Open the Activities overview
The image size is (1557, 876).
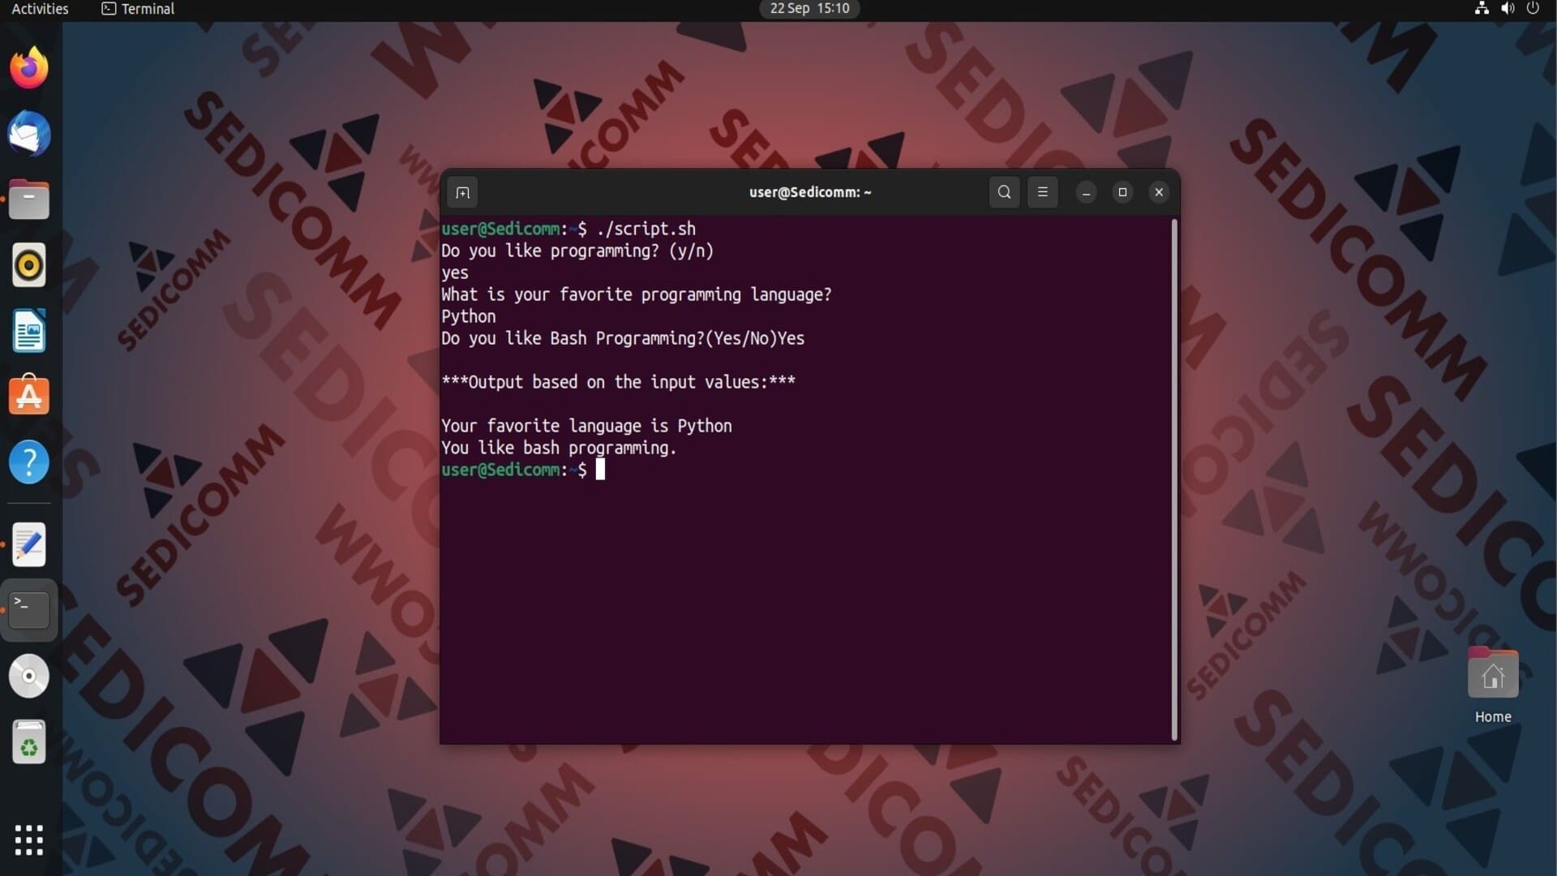[x=40, y=9]
